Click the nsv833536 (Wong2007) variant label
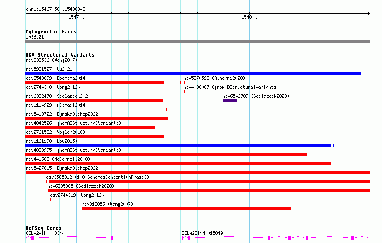382x243 pixels. pyautogui.click(x=52, y=60)
